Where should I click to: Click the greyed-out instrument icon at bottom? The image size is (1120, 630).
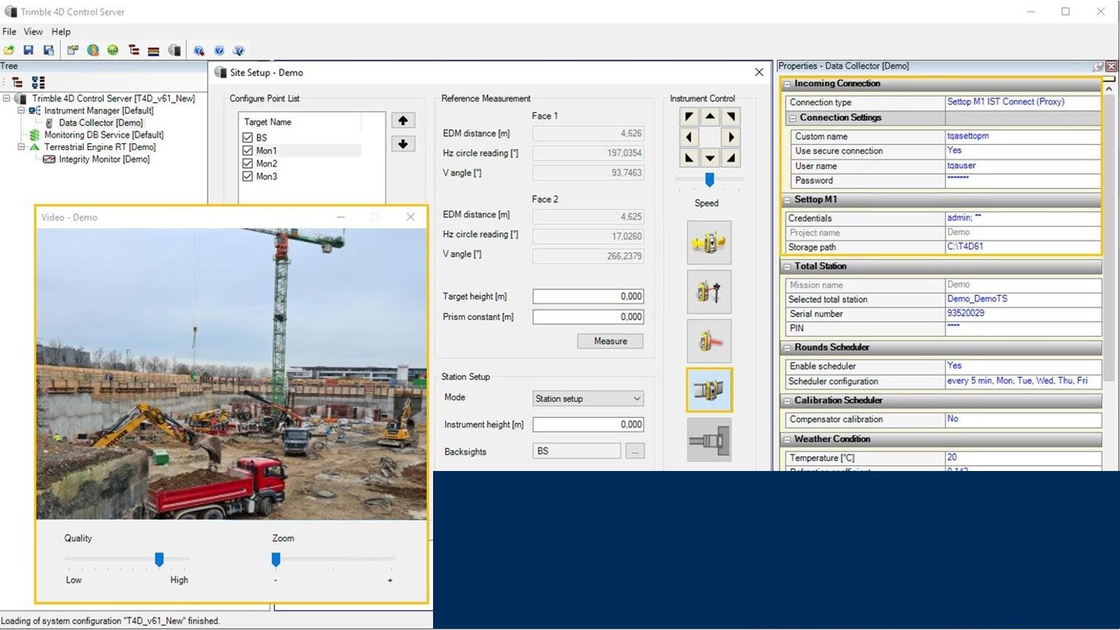[709, 440]
